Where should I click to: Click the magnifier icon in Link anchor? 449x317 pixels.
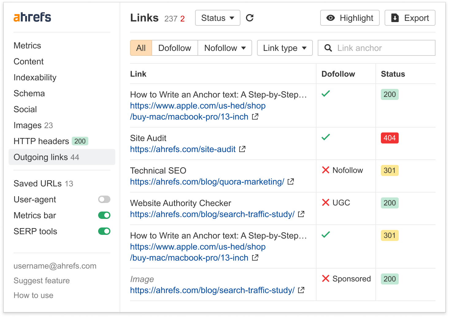pyautogui.click(x=328, y=48)
